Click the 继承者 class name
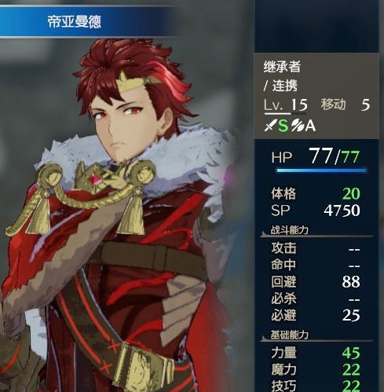 coord(282,67)
